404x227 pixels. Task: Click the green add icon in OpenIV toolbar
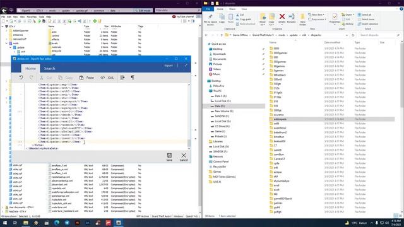click(95, 21)
